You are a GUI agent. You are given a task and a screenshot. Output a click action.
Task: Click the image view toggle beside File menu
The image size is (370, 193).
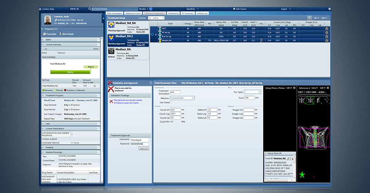(x=309, y=18)
